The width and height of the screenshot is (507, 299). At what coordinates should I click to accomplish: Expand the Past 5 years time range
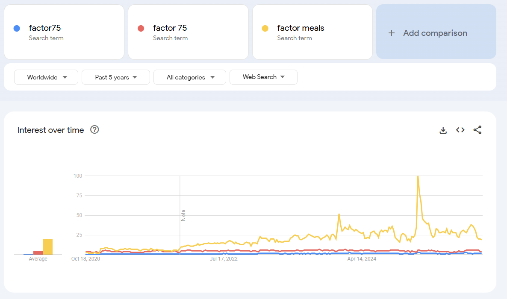click(116, 77)
